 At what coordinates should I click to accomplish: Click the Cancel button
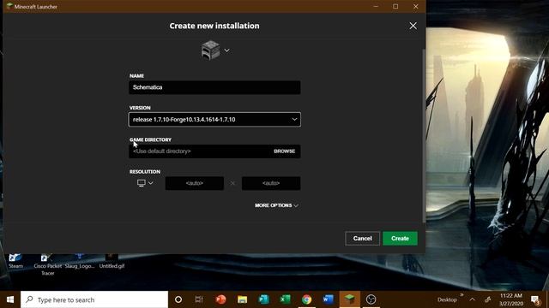coord(362,239)
